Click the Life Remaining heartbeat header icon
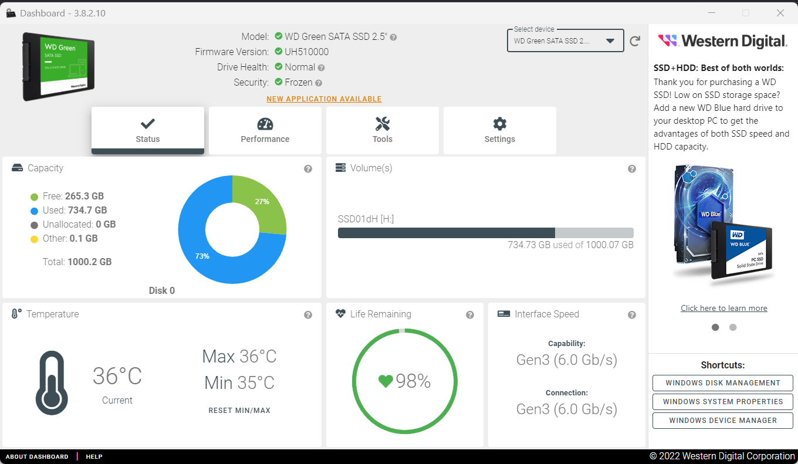Viewport: 798px width, 464px height. pos(341,314)
